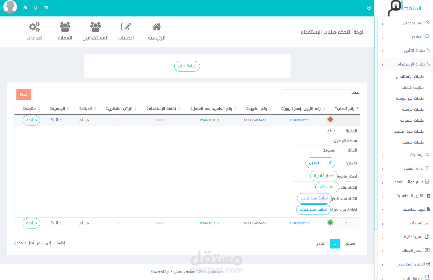Expand row 2 with green plus icon
This screenshot has width=433, height=280.
[330, 222]
